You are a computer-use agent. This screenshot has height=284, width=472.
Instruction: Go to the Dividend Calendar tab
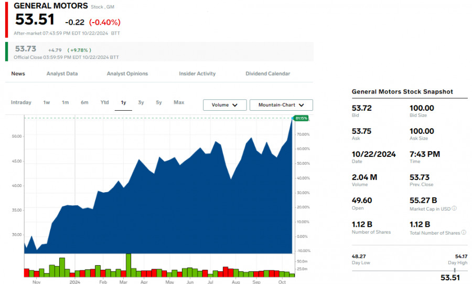268,74
